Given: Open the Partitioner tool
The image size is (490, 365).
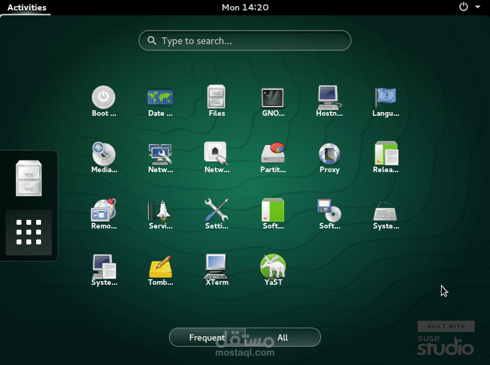Looking at the screenshot, I should 273,154.
